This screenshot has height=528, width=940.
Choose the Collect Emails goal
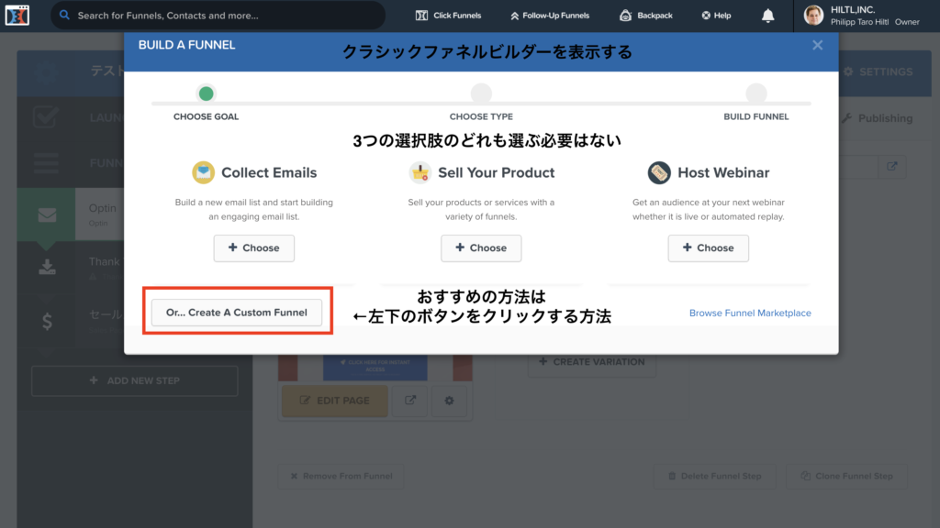click(254, 247)
